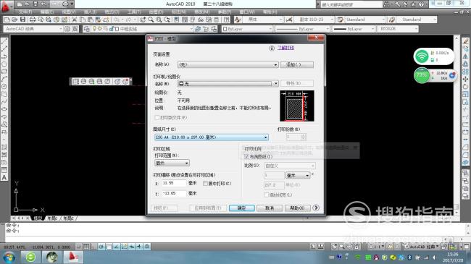Open the 编辑(E) menu
This screenshot has height=264, width=471.
tap(47, 12)
